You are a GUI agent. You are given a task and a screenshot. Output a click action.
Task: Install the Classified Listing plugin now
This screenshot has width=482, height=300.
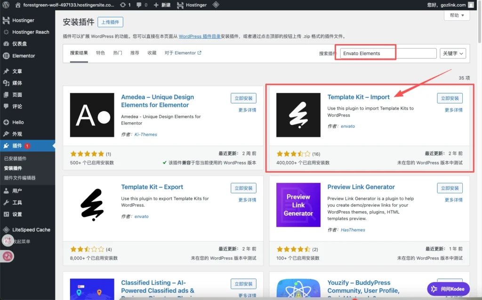pyautogui.click(x=243, y=284)
